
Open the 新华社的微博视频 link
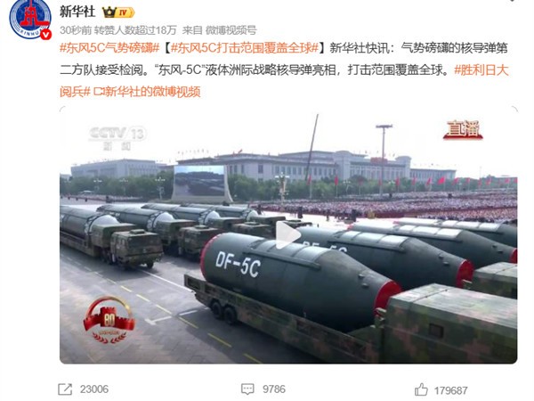[x=147, y=92]
